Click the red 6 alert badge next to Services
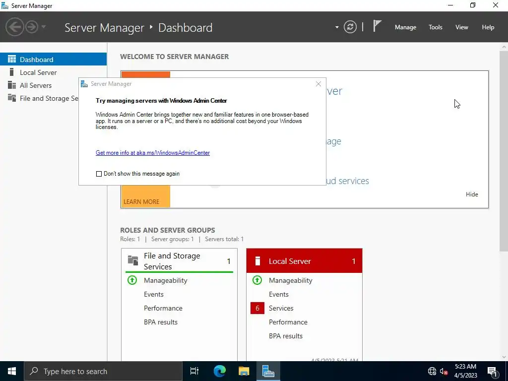508x381 pixels. click(x=257, y=308)
